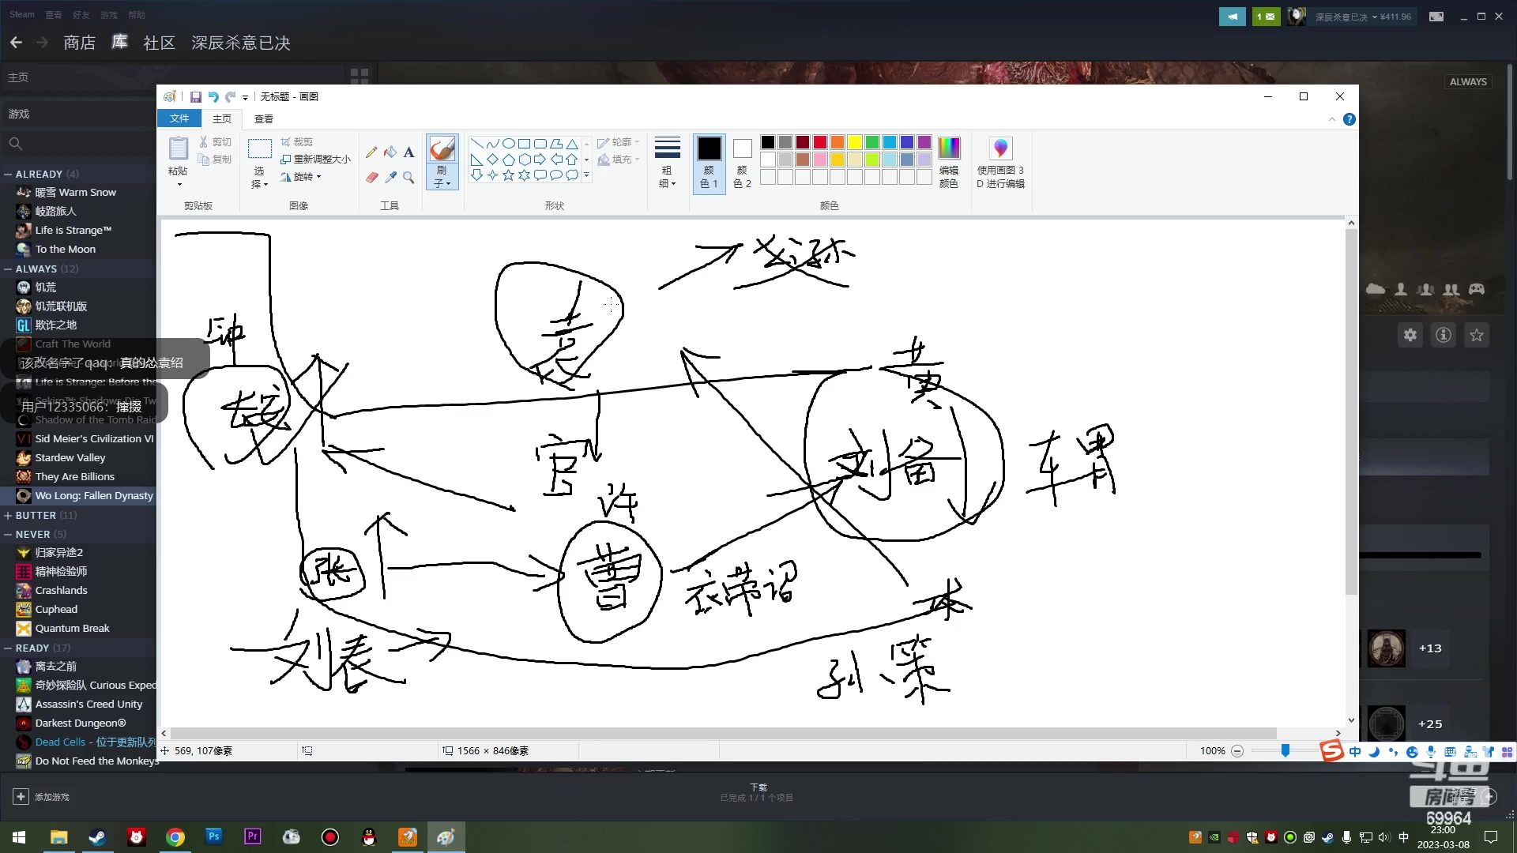Select the five-point Star shape
The image size is (1517, 853).
(508, 175)
